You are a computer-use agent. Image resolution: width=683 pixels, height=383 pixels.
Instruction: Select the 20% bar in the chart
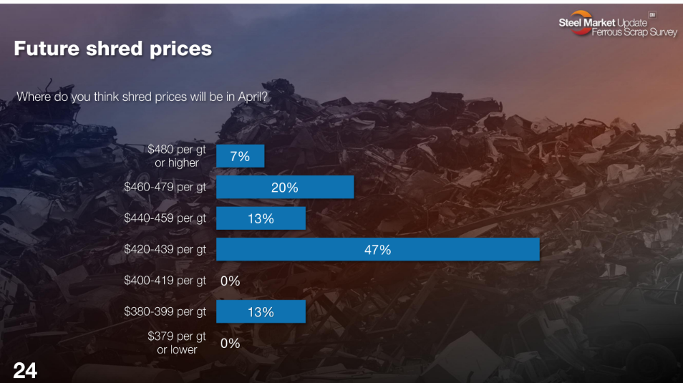[285, 188]
